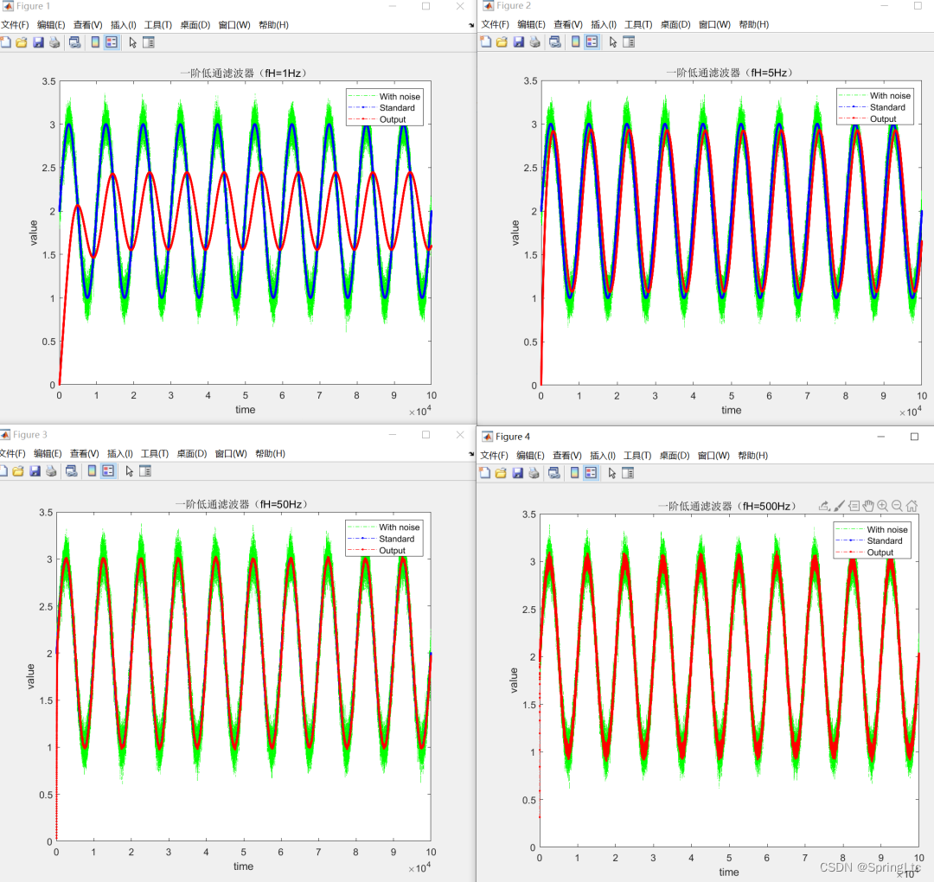
Task: Brush data icon above Figure 4 plot
Action: [839, 506]
